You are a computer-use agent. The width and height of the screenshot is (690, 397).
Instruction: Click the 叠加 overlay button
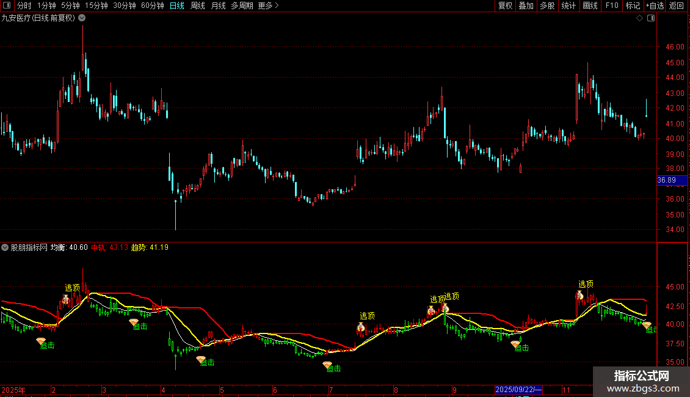click(526, 5)
